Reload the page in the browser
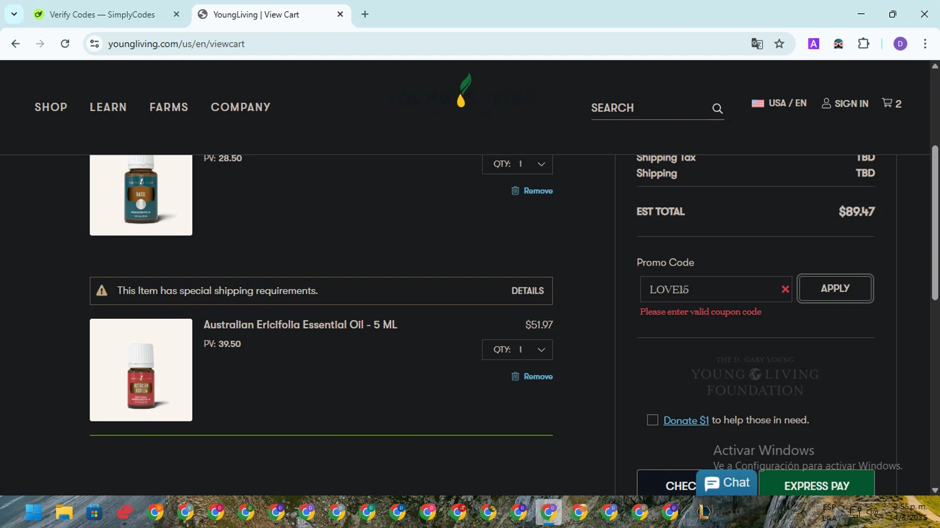 tap(65, 44)
